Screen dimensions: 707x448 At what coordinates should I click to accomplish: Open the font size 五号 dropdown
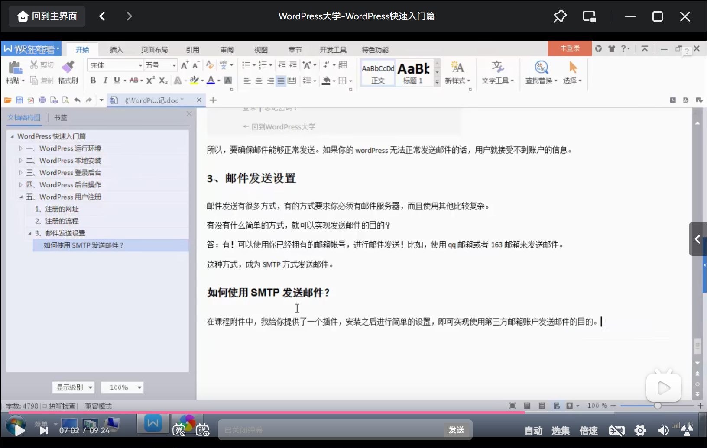pos(174,65)
